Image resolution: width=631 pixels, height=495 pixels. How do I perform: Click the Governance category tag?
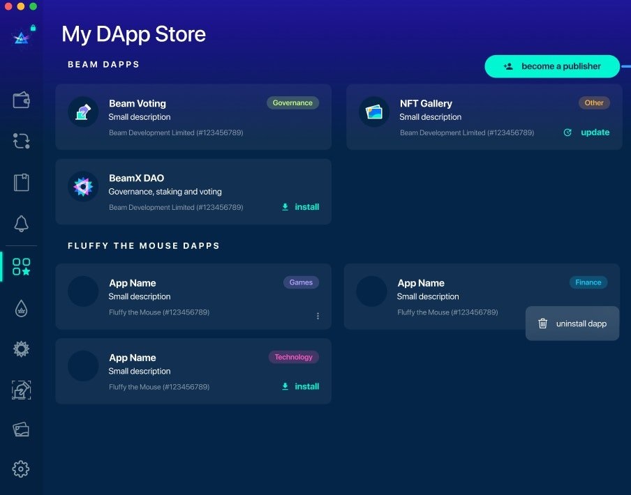click(x=292, y=103)
